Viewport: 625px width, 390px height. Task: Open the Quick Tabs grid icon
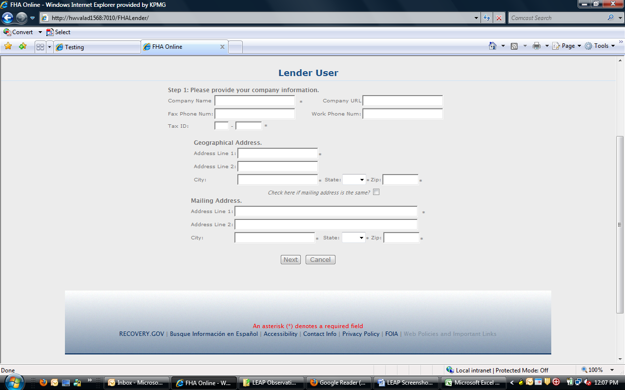pos(40,47)
